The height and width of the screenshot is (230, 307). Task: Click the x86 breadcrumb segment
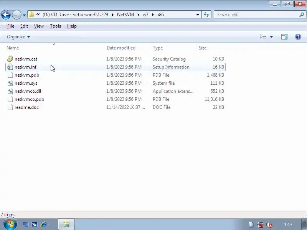pyautogui.click(x=160, y=15)
